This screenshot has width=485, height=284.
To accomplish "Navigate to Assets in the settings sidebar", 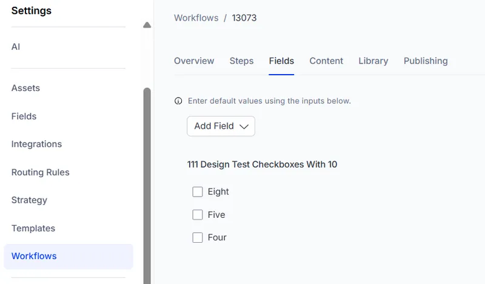I will (x=25, y=88).
